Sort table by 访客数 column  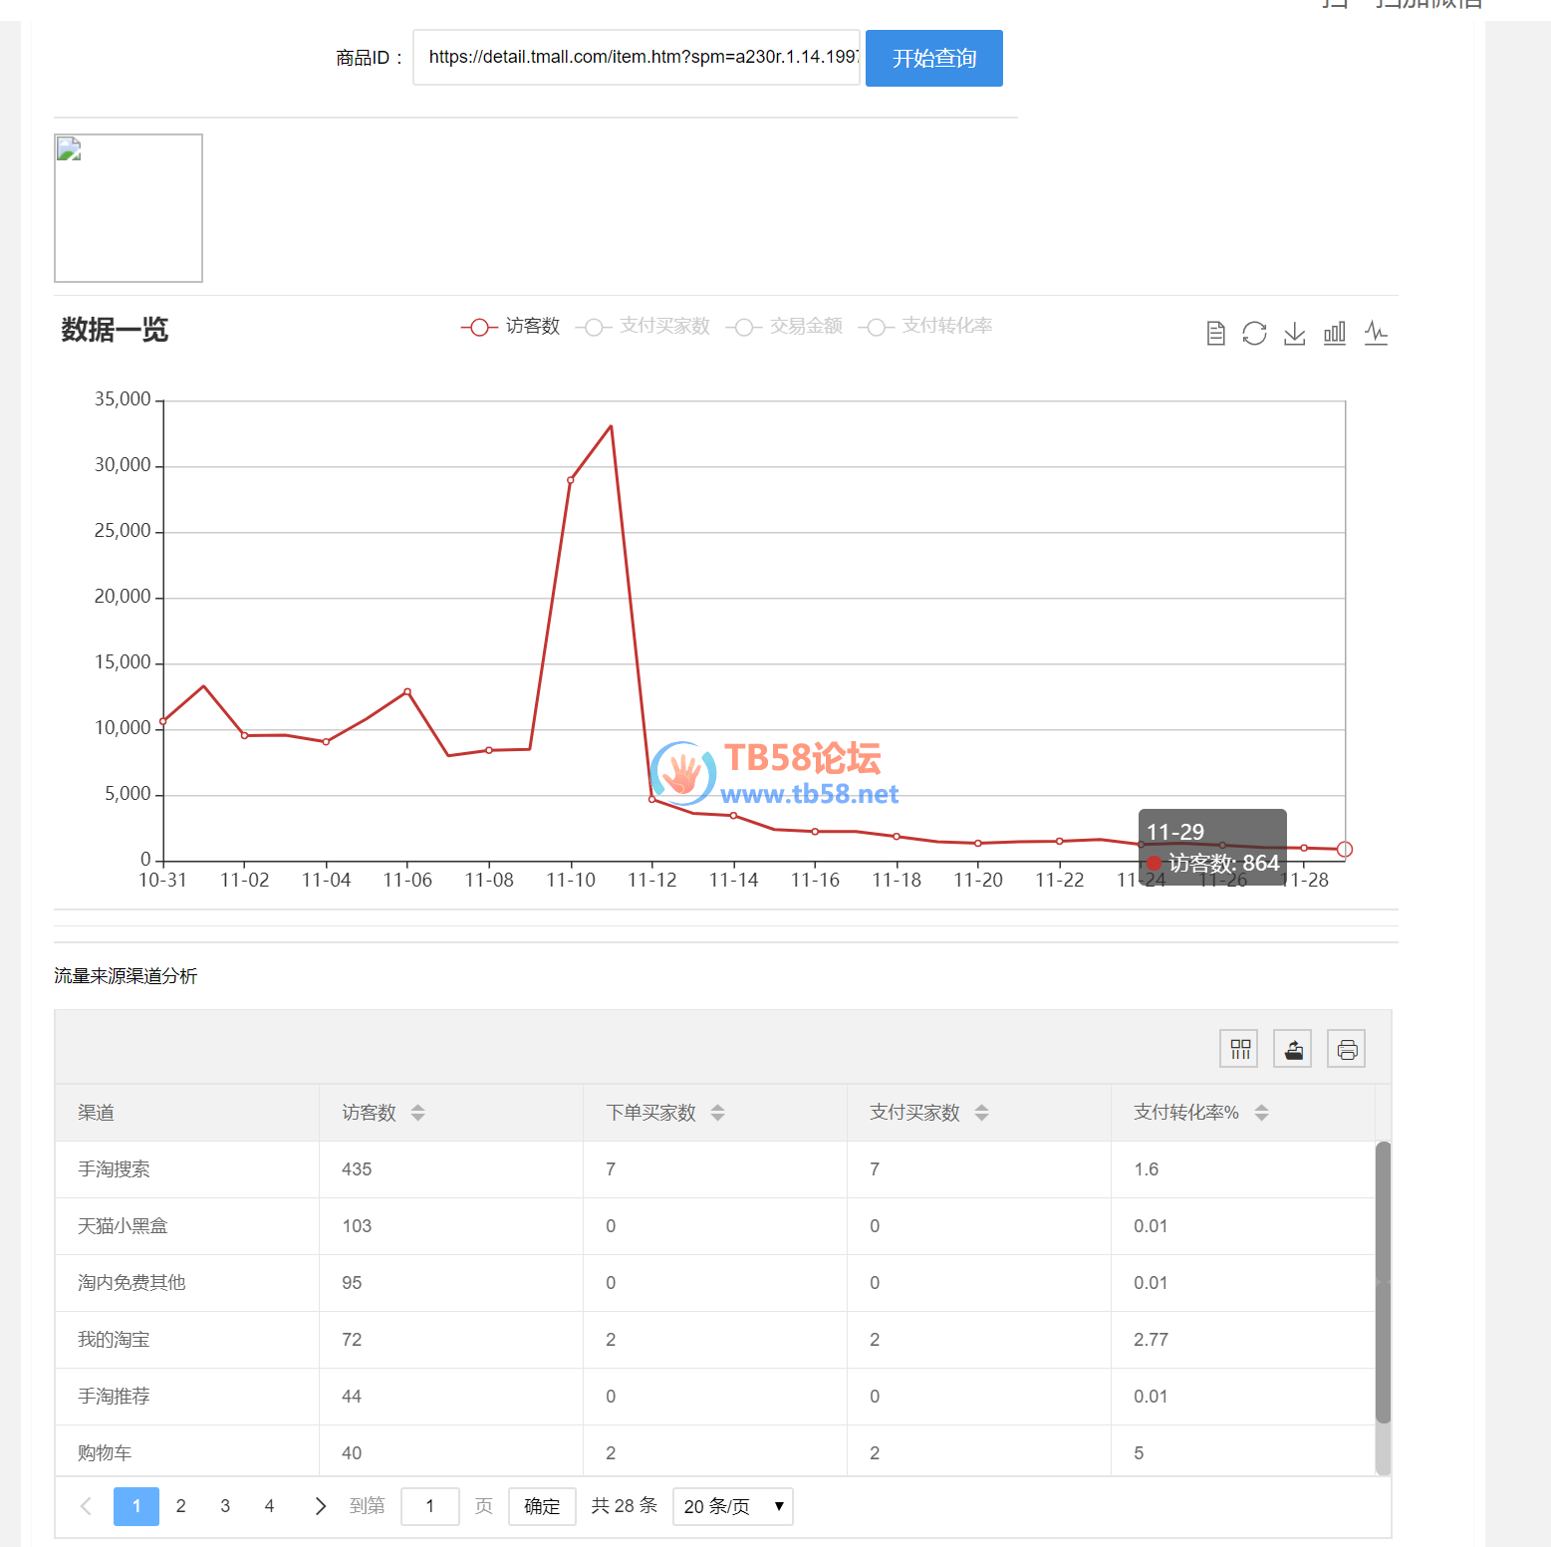(x=417, y=1113)
